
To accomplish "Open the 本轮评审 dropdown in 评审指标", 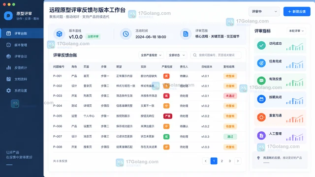I will click(296, 31).
